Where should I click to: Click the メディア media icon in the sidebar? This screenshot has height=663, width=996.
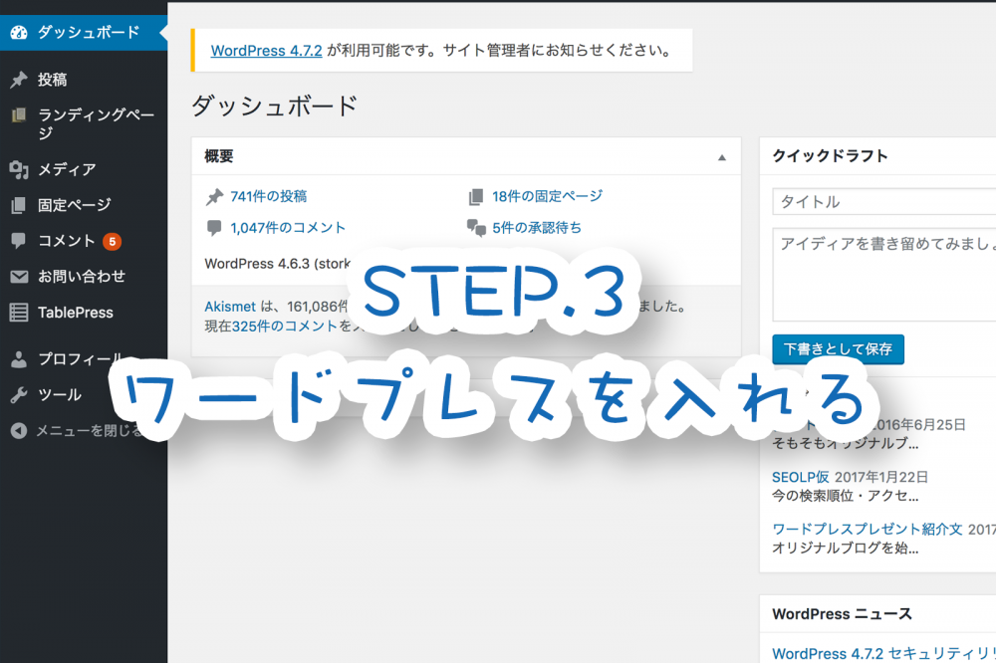tap(19, 169)
